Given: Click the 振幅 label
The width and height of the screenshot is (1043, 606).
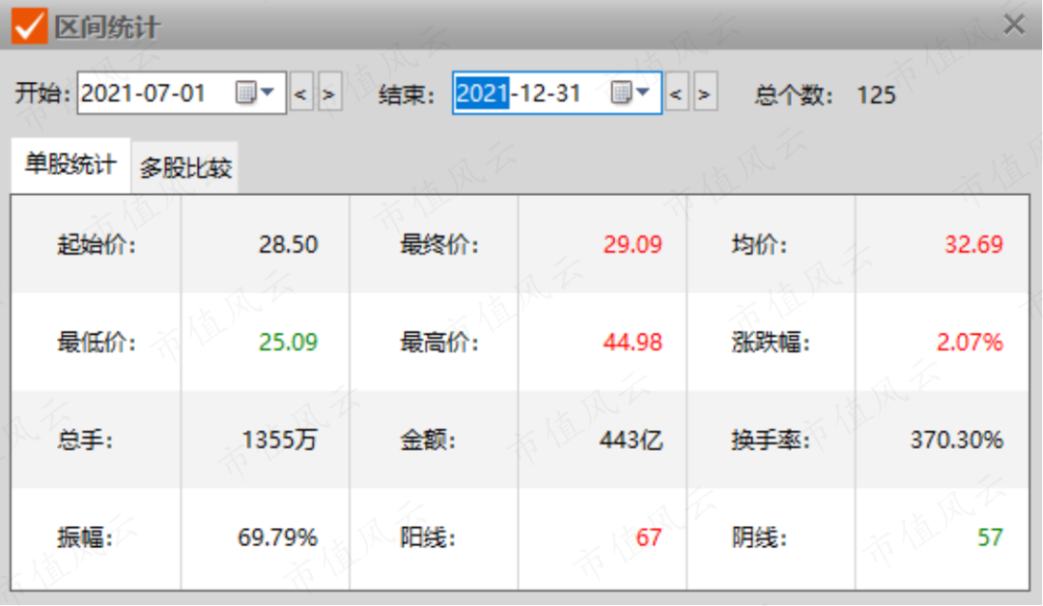Looking at the screenshot, I should pyautogui.click(x=85, y=537).
